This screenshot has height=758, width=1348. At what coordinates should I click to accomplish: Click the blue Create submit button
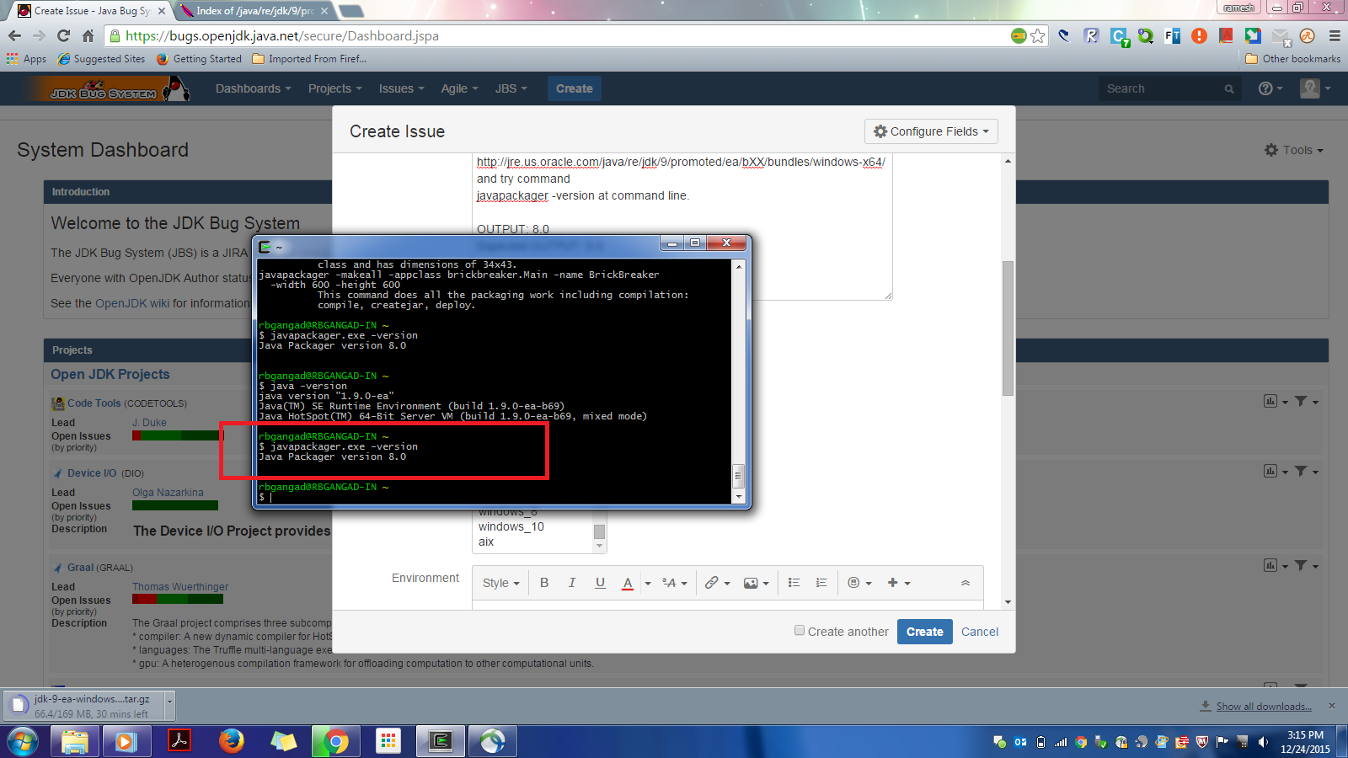tap(924, 632)
